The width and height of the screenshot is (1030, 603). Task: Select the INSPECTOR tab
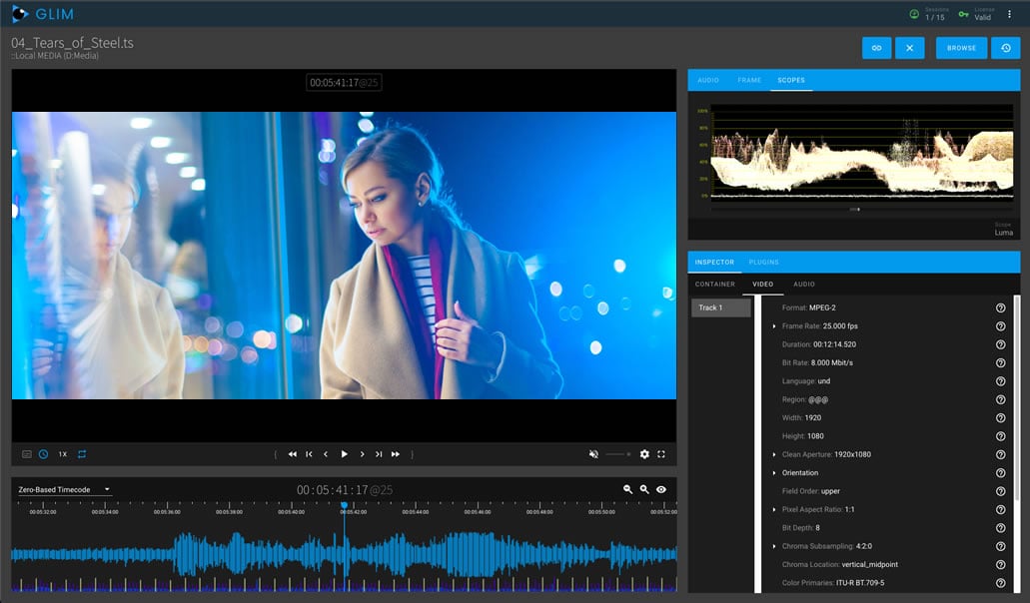pos(714,262)
